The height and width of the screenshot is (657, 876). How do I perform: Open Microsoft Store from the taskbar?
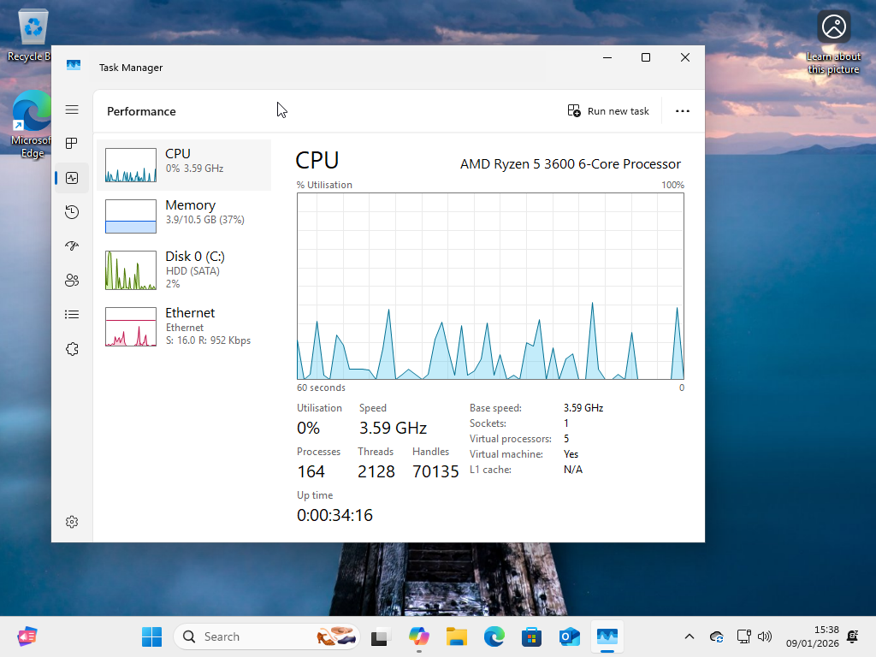(x=531, y=636)
